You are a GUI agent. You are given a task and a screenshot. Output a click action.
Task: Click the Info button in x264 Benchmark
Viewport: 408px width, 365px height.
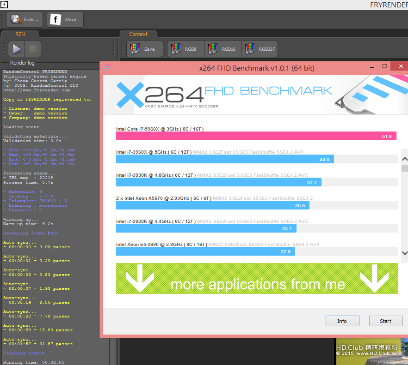[x=342, y=321]
